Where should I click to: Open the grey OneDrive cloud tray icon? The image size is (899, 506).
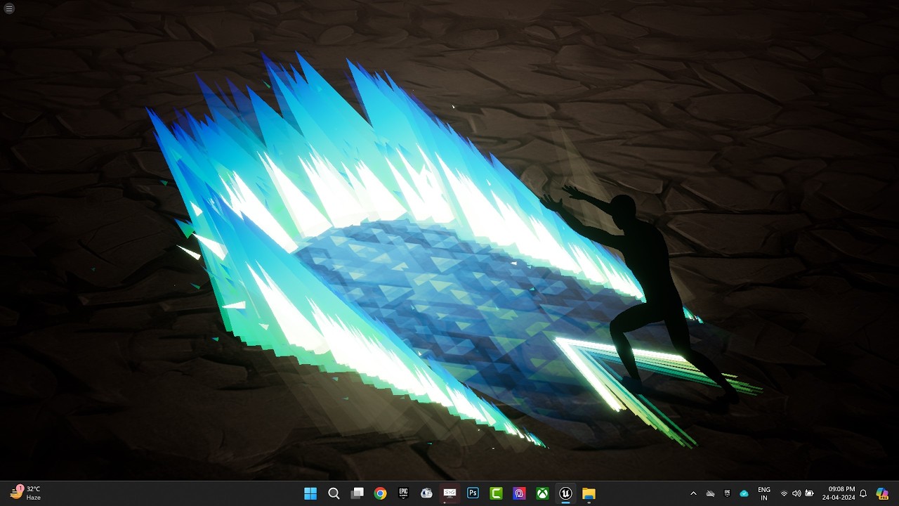point(710,493)
